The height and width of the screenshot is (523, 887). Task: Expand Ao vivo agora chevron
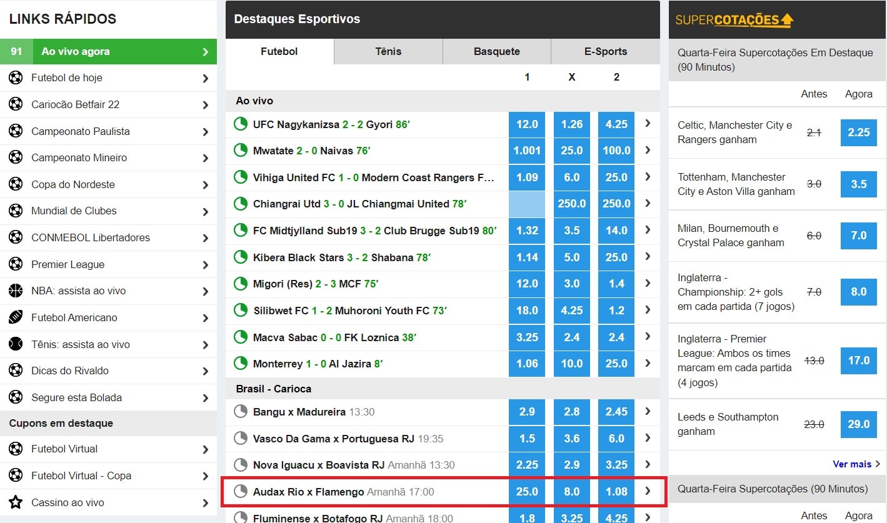click(205, 52)
